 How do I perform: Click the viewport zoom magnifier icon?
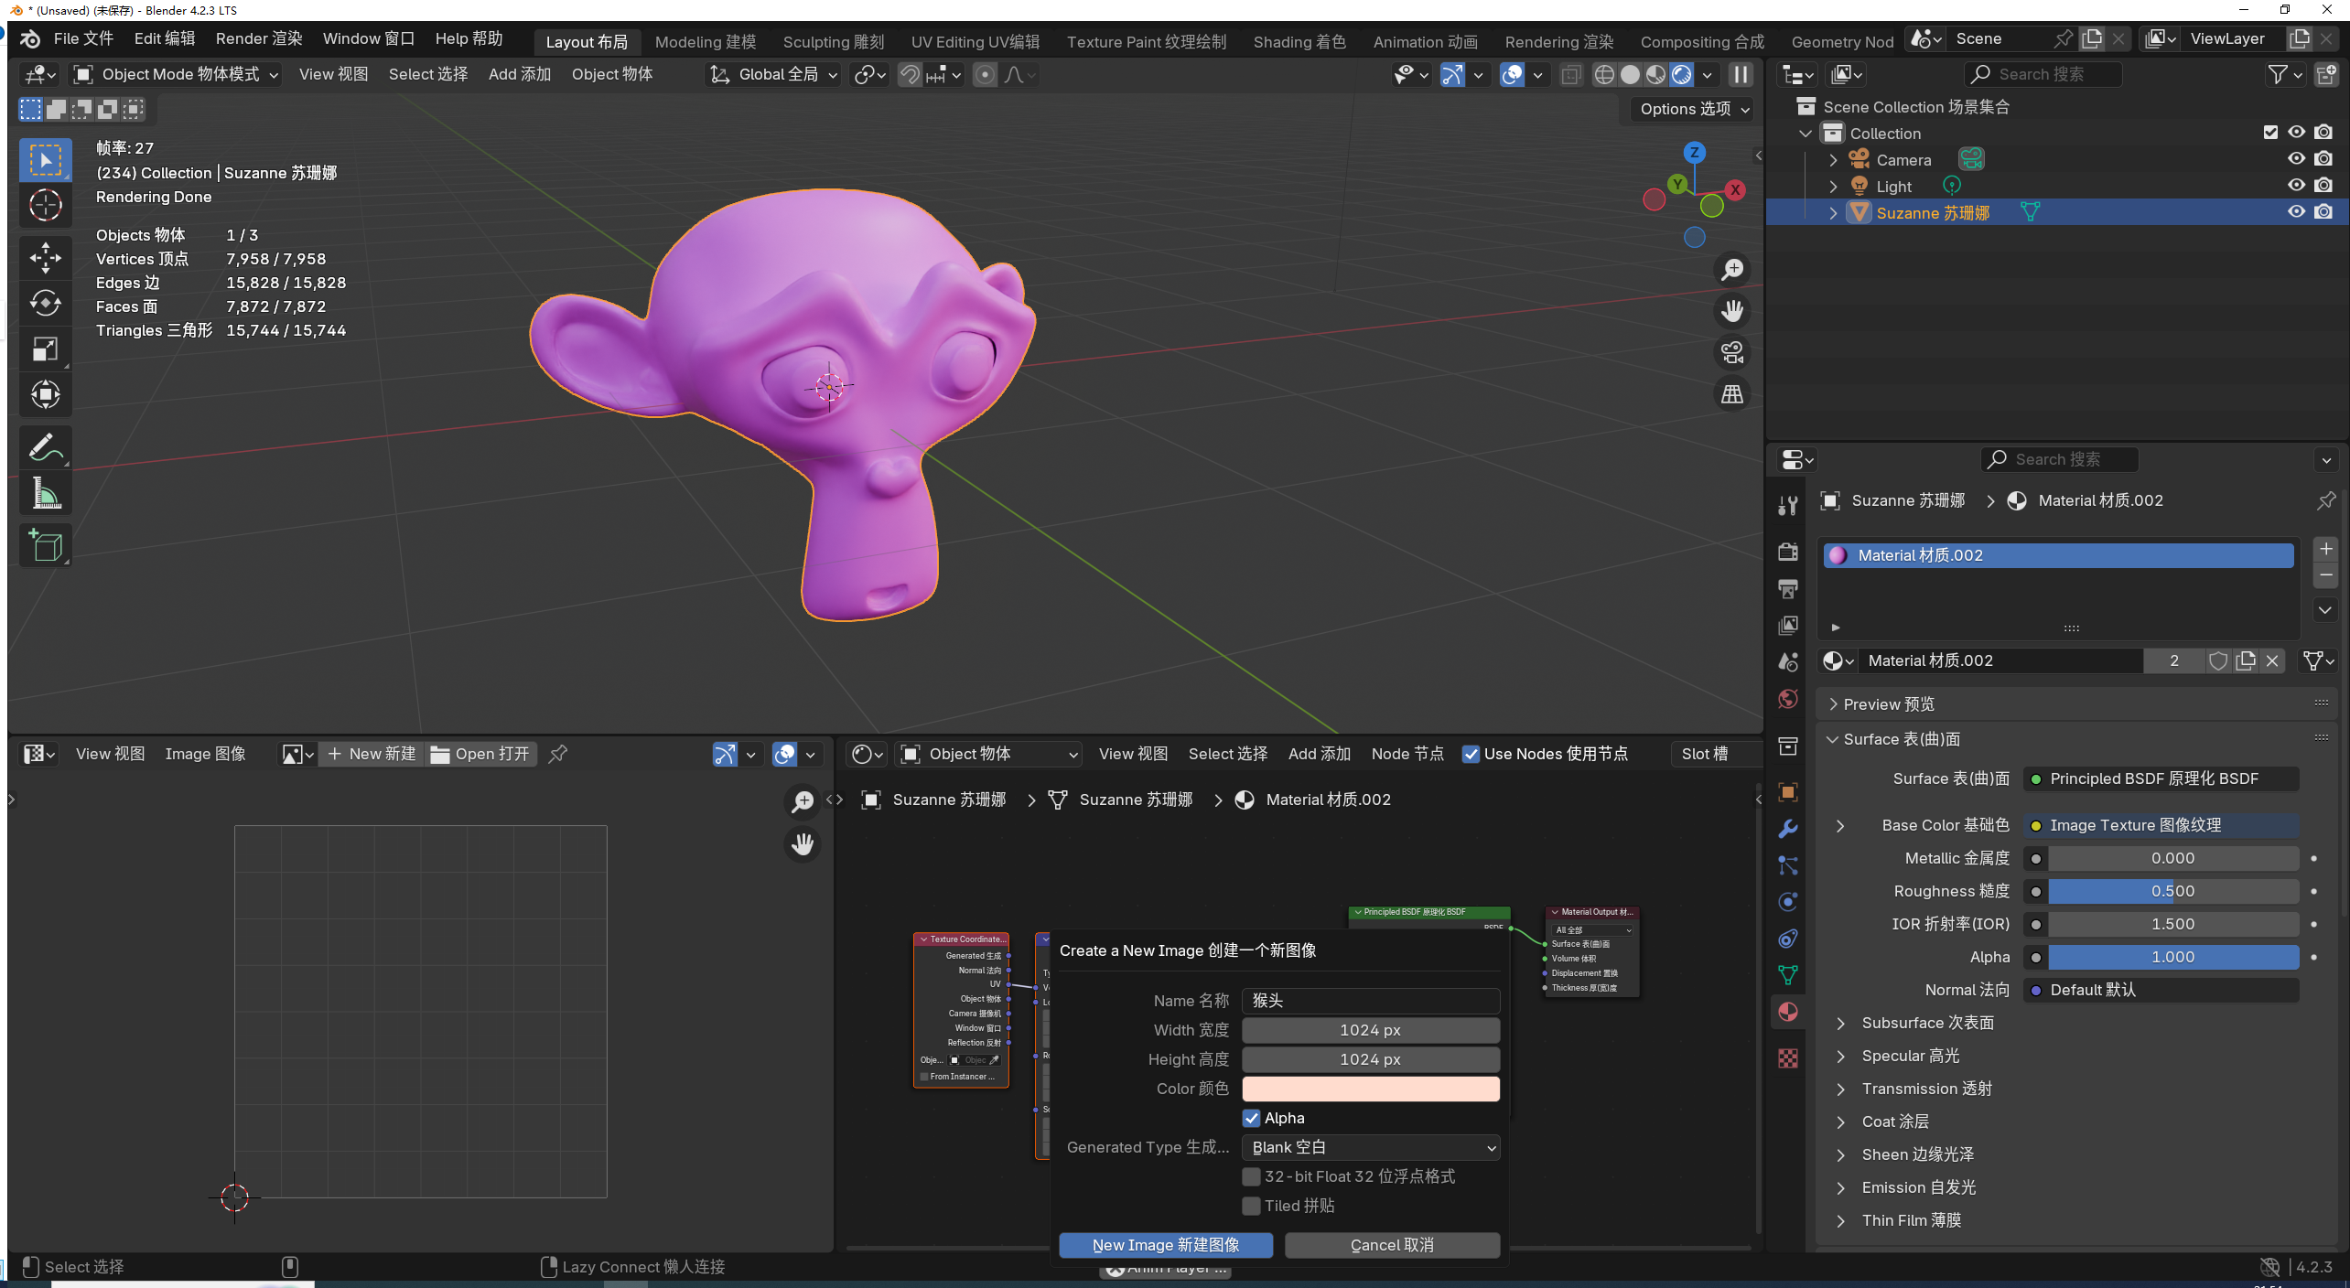tap(1732, 270)
